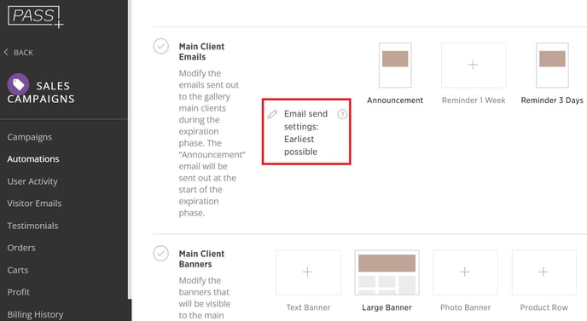587x321 pixels.
Task: Click the Email send settings: Earliest possible text
Action: coord(305,133)
